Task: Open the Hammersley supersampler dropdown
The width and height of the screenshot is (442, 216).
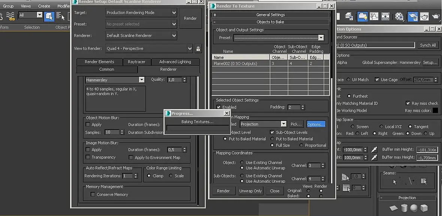Action: 115,80
